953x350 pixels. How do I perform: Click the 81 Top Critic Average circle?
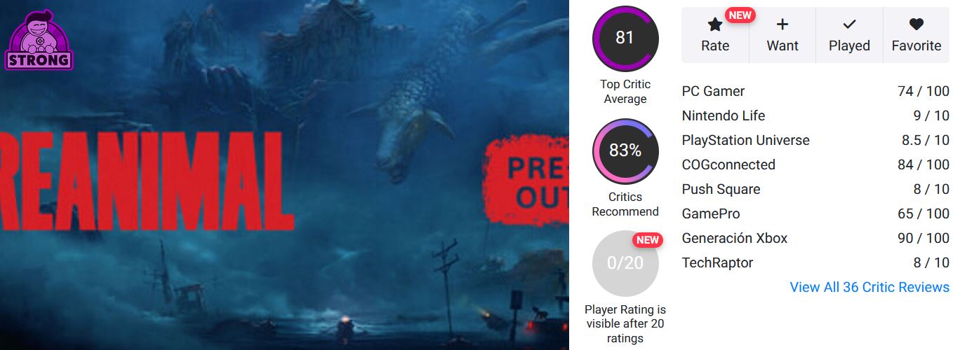[625, 38]
